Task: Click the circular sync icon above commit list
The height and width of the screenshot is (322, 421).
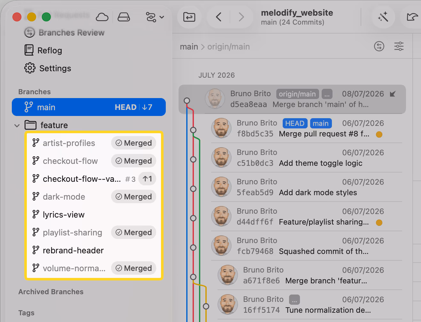Action: [379, 46]
